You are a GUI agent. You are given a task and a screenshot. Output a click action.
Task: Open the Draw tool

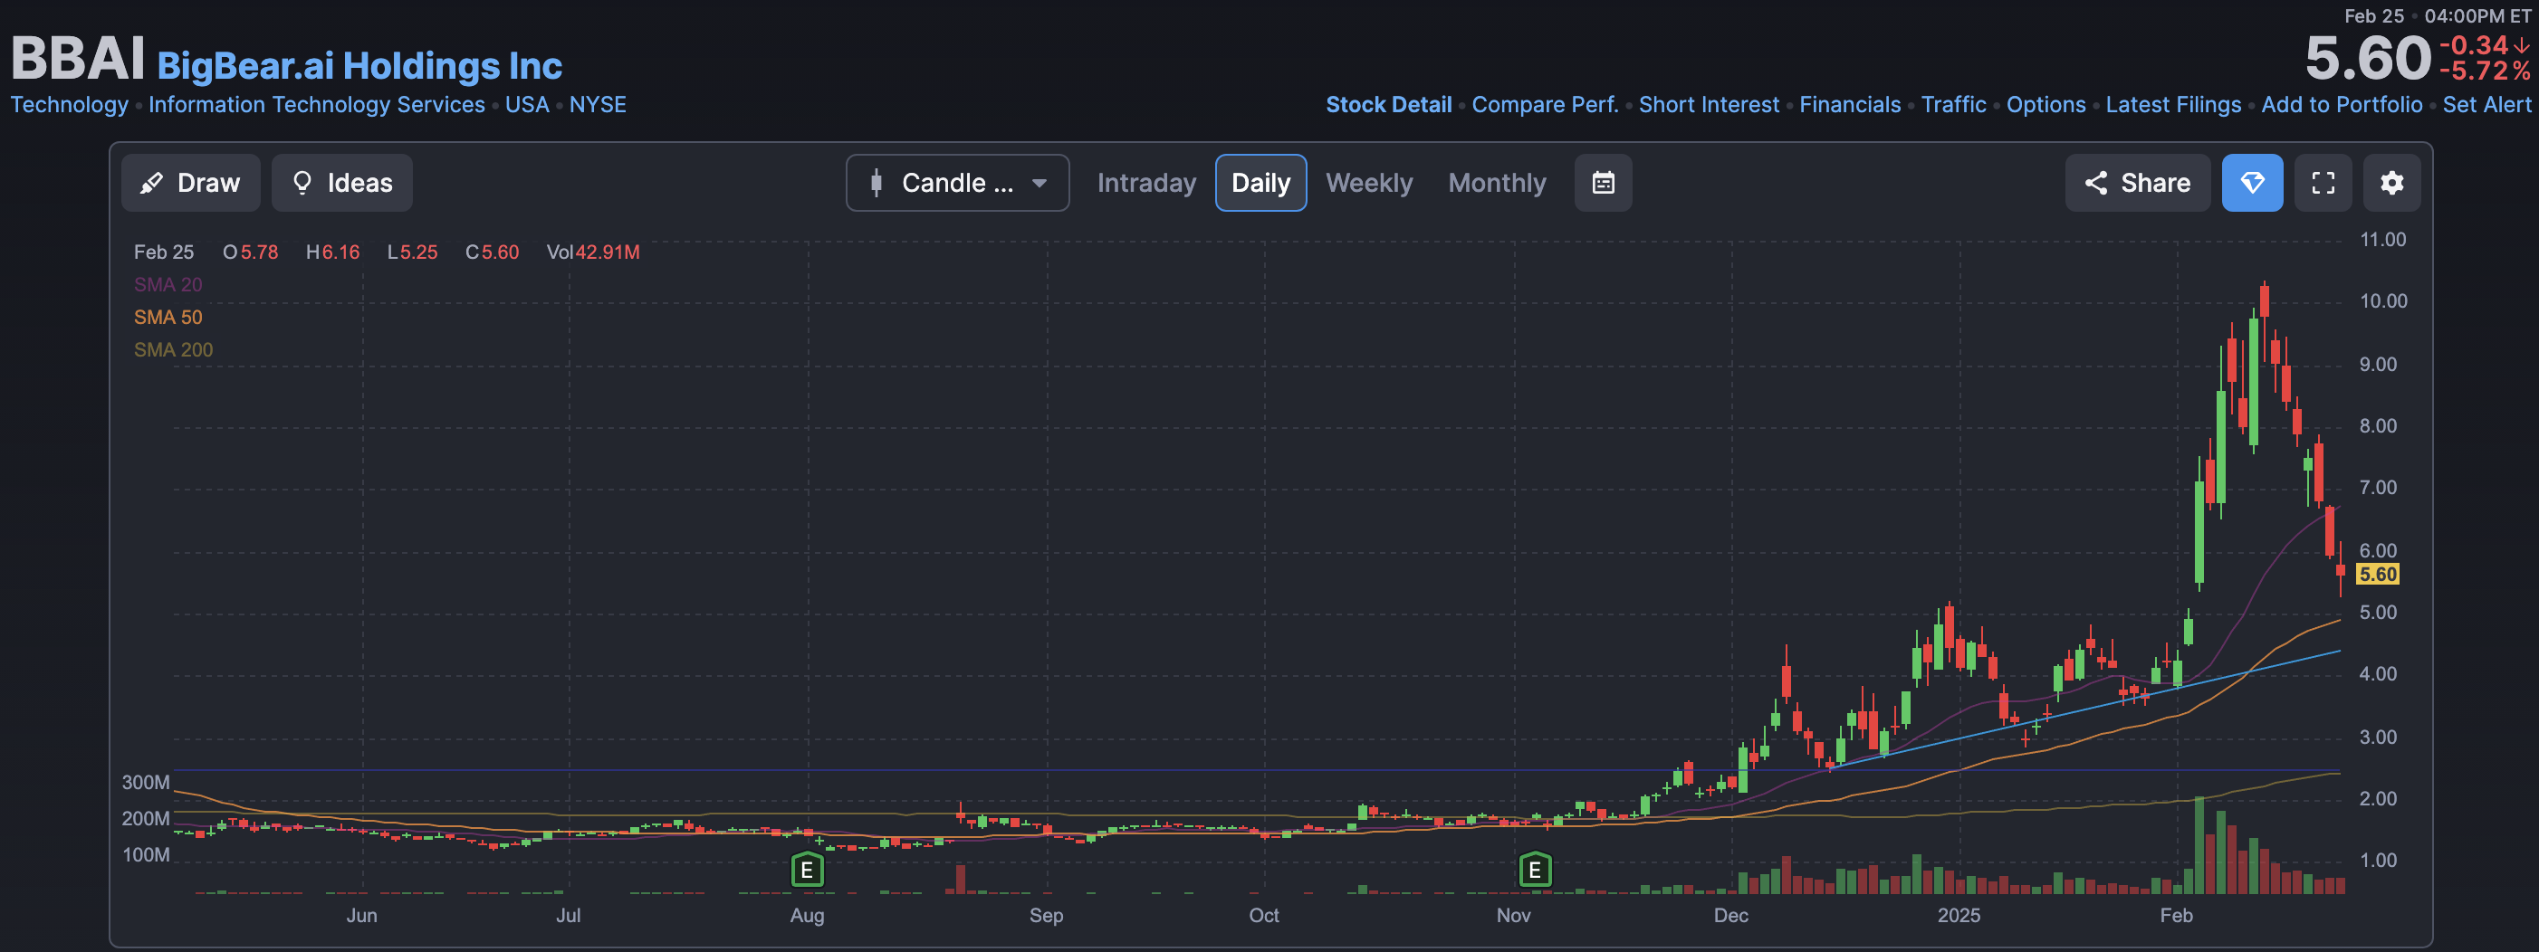tap(190, 182)
